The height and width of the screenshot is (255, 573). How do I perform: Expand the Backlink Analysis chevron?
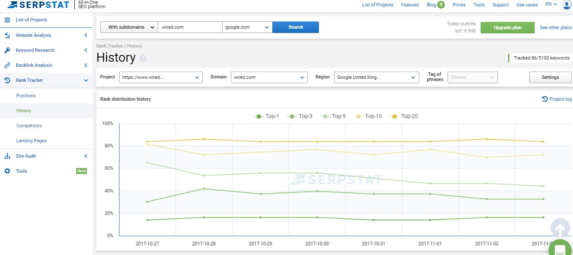pyautogui.click(x=86, y=65)
